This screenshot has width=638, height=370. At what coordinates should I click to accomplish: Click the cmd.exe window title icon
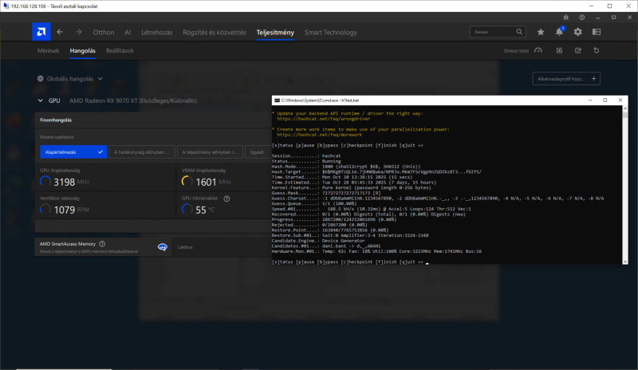pos(277,100)
